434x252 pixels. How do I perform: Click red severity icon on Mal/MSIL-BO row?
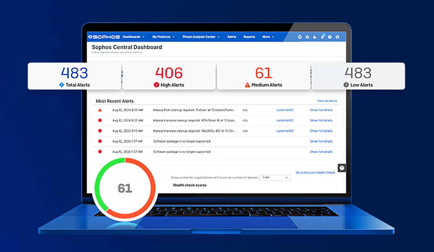coord(100,131)
